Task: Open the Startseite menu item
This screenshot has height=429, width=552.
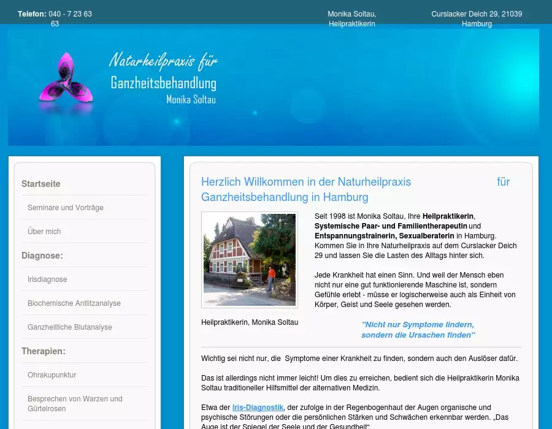Action: click(41, 184)
